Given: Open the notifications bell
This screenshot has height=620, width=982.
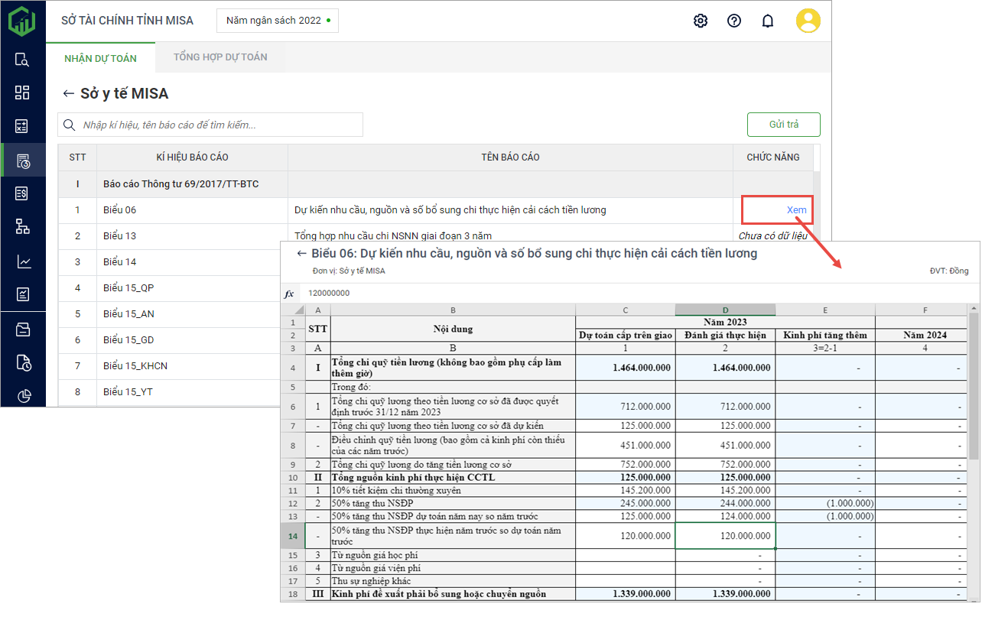Looking at the screenshot, I should coord(768,21).
